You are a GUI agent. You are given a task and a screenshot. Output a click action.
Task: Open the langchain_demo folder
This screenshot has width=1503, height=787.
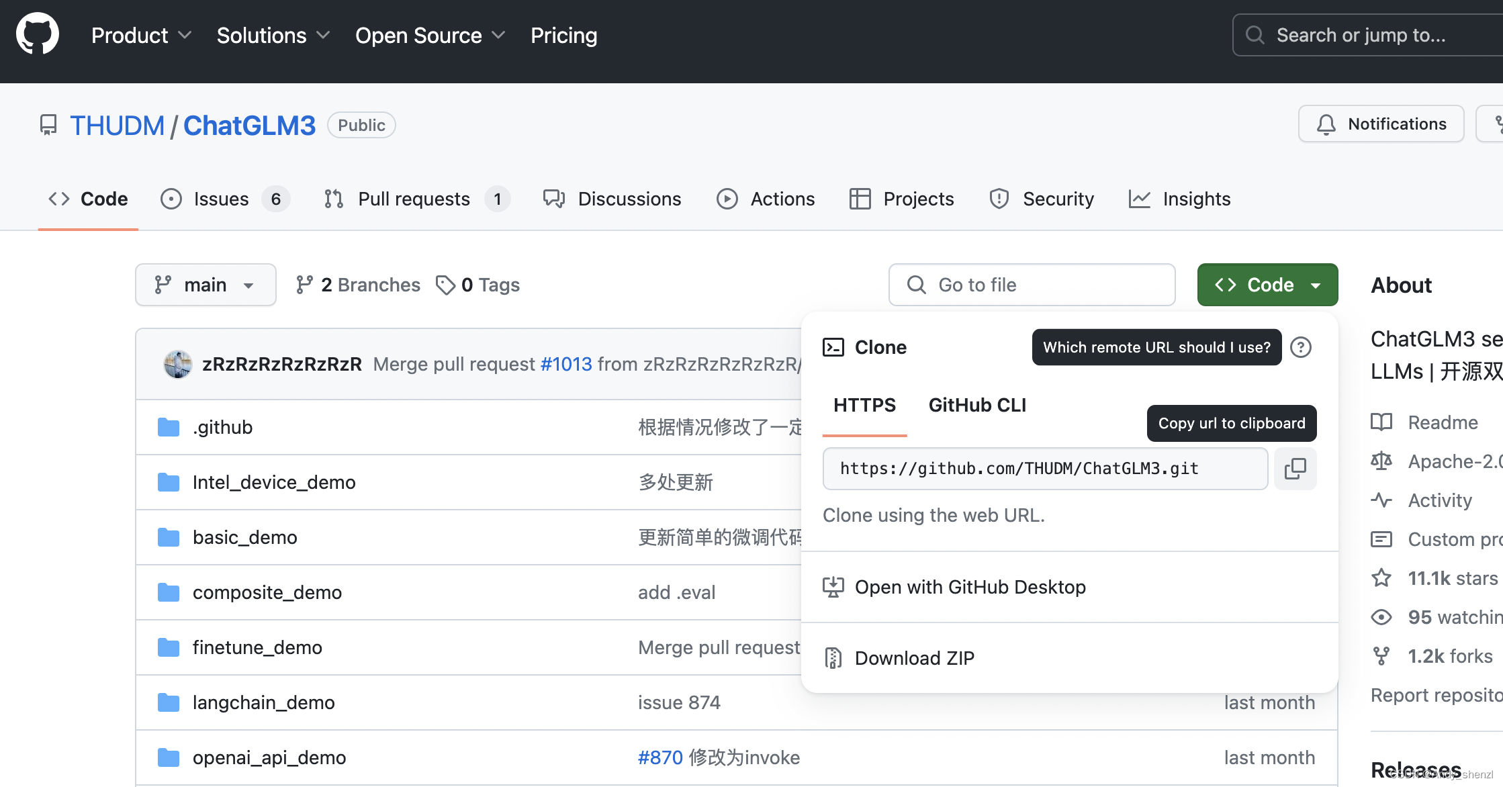[x=264, y=702]
